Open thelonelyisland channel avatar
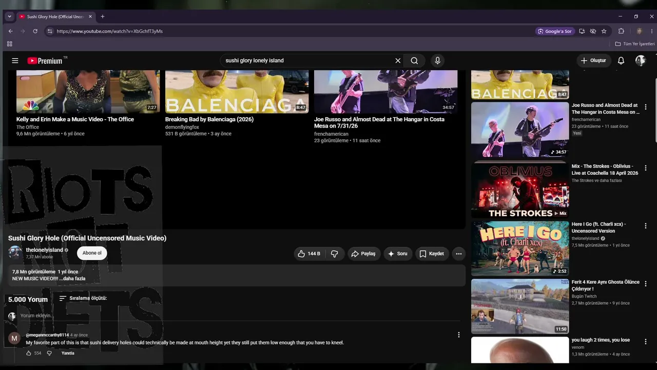This screenshot has height=370, width=657. [15, 252]
